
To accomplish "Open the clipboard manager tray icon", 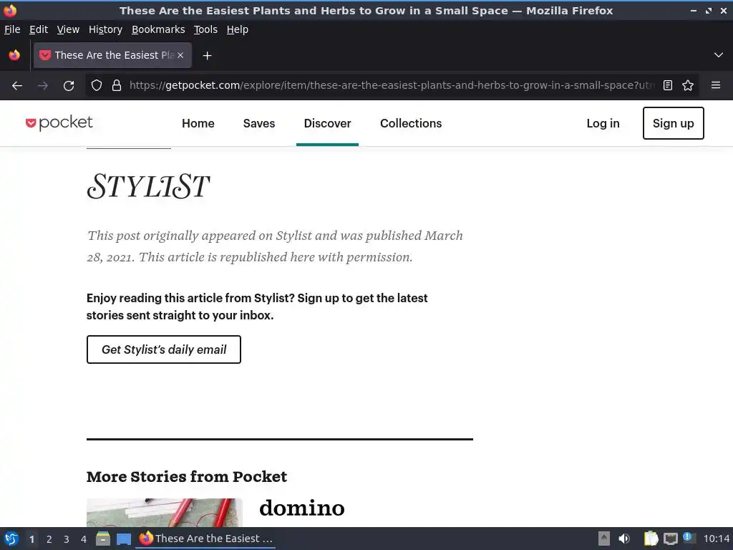I will point(651,539).
